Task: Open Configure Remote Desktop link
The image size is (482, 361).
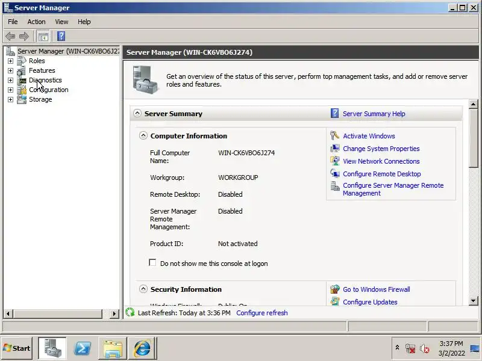Action: (382, 174)
